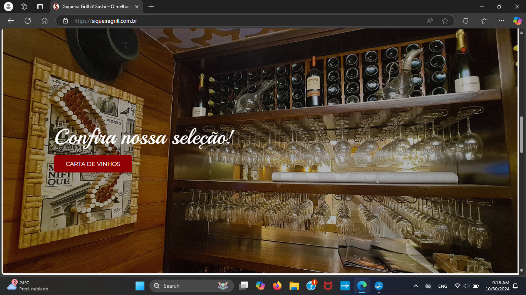Open the user profile icon
Screen dimensions: 526x295
(8, 7)
